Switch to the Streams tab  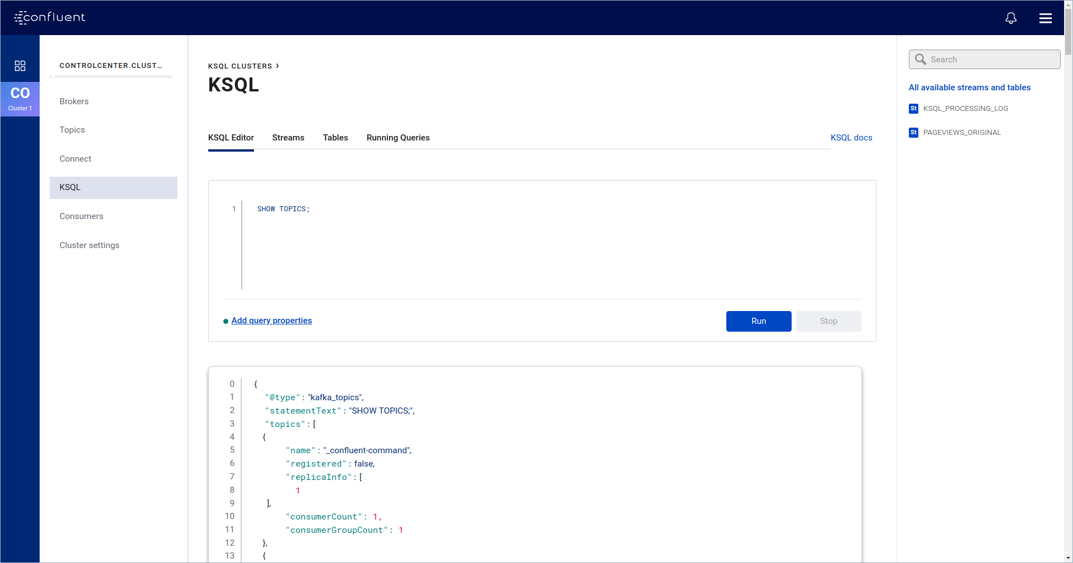pyautogui.click(x=288, y=138)
